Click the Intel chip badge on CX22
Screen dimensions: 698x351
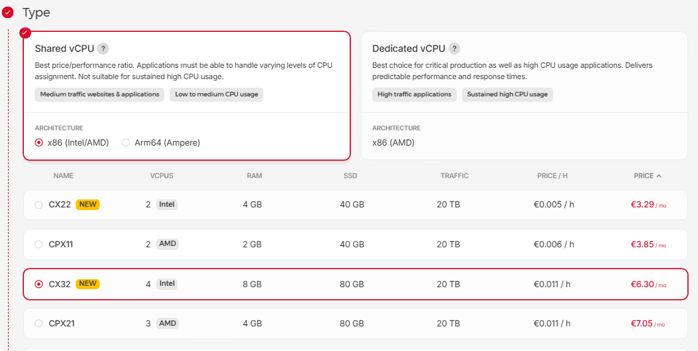click(167, 204)
